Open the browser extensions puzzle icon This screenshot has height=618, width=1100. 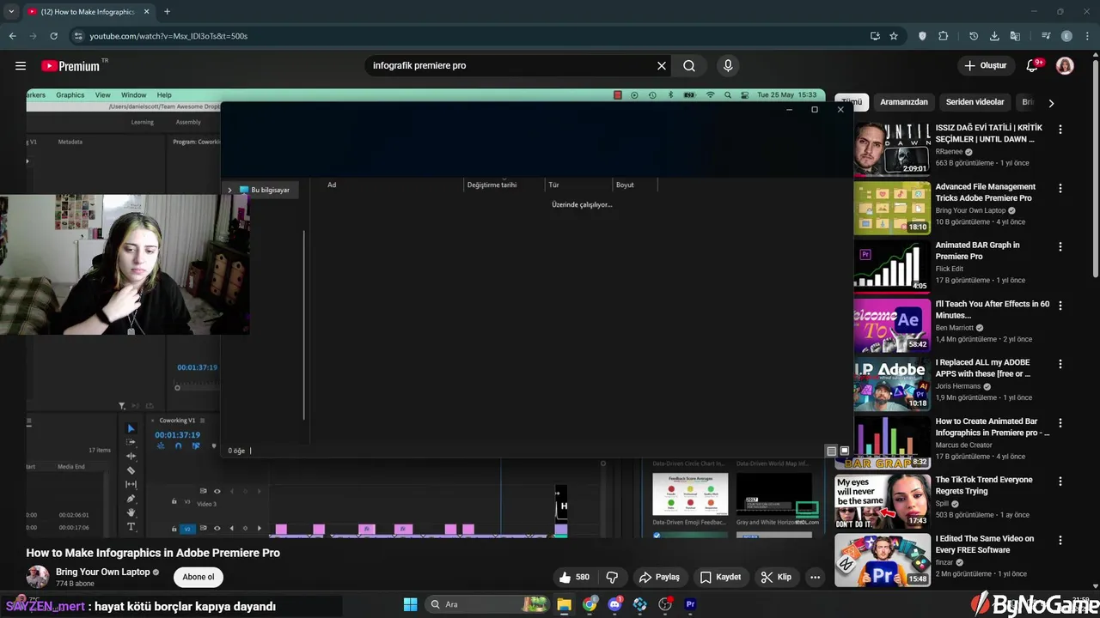pyautogui.click(x=943, y=36)
